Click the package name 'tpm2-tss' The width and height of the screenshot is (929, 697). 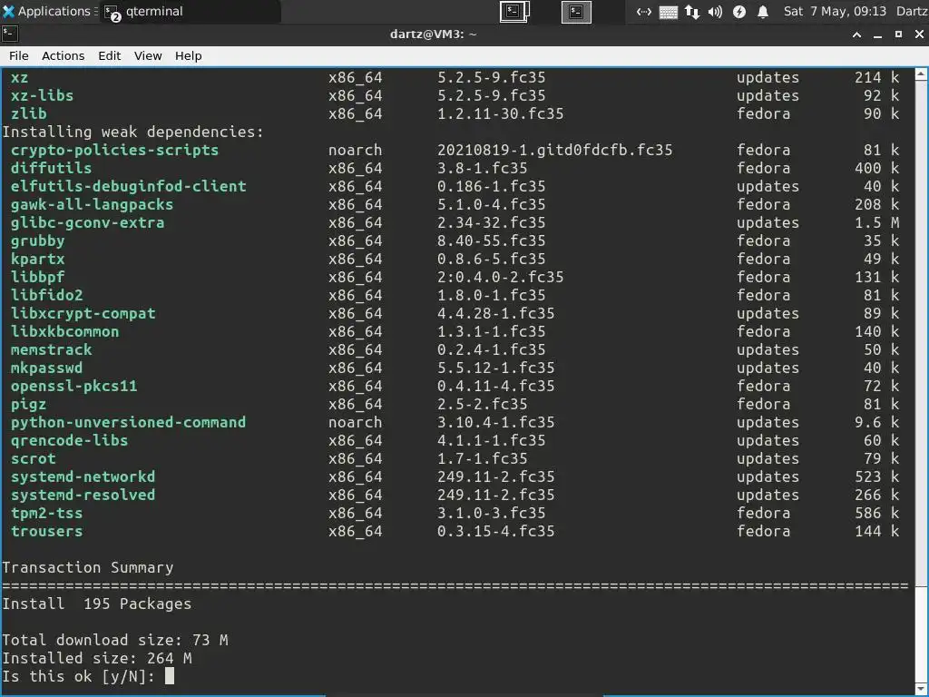46,513
